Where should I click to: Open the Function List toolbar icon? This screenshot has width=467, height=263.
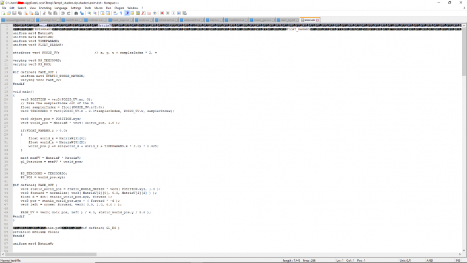[x=143, y=13]
